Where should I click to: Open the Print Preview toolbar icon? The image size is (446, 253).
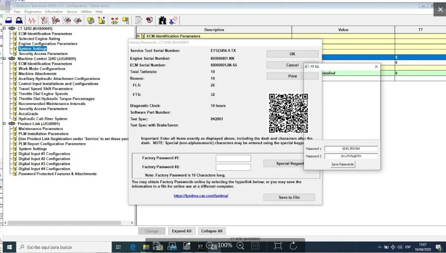click(x=19, y=21)
